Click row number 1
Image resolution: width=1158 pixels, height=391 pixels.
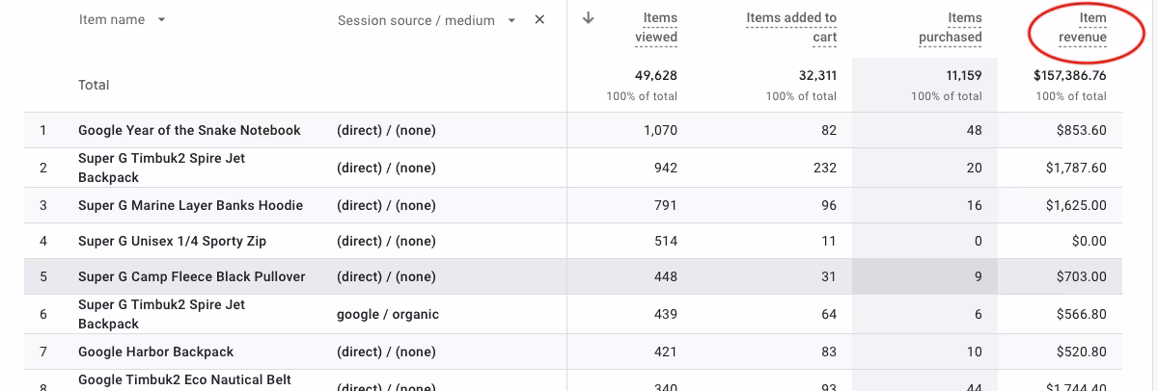(43, 130)
